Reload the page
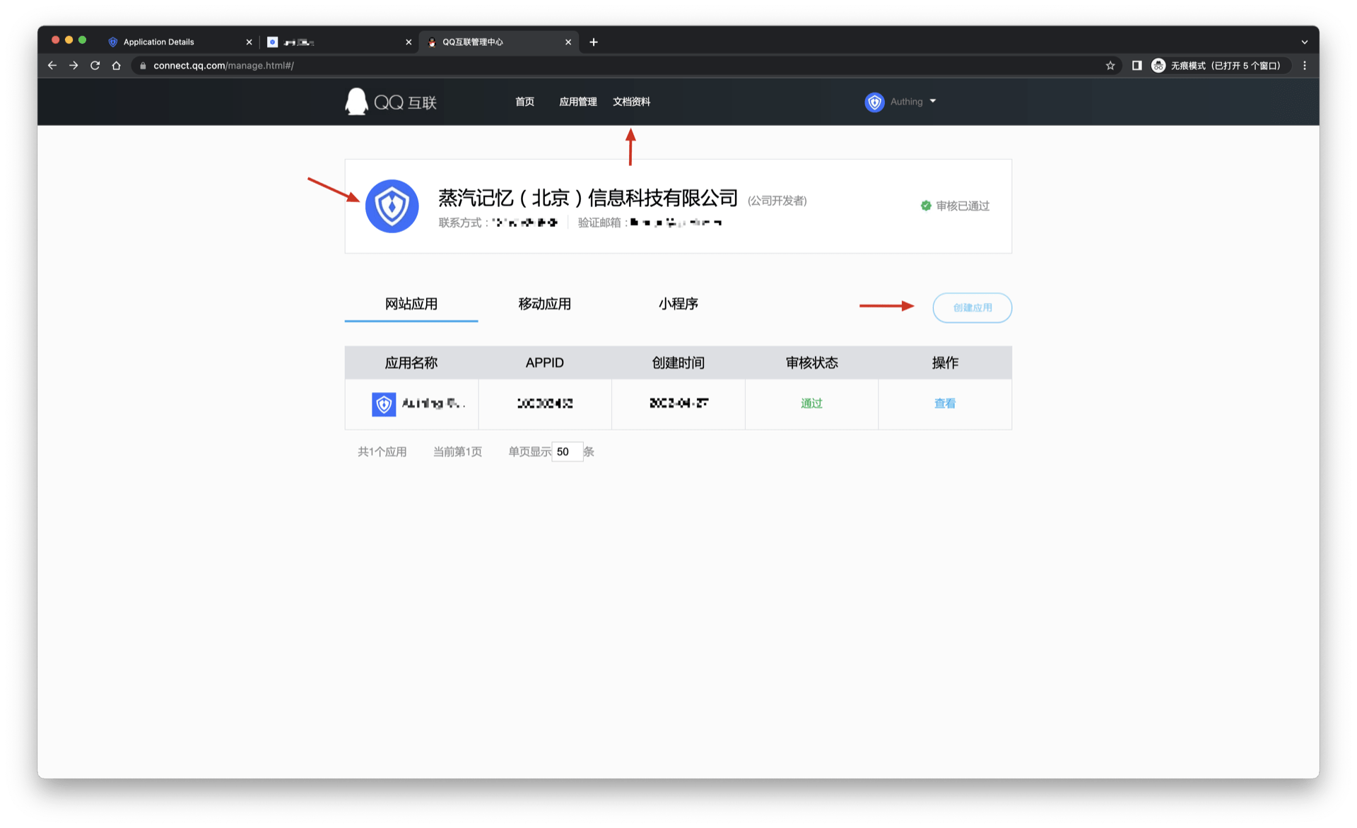 click(x=95, y=66)
